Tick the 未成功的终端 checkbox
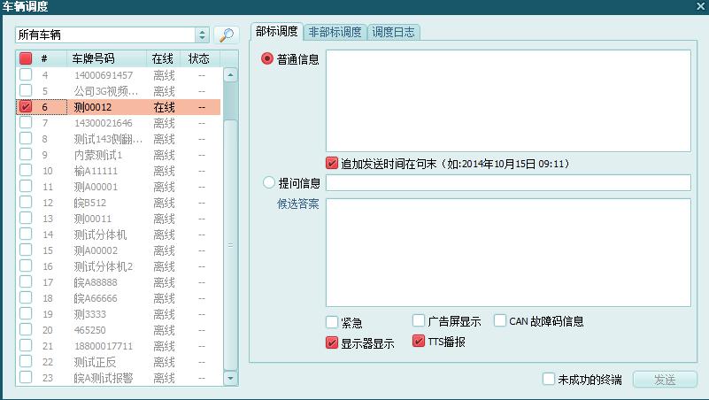Image resolution: width=709 pixels, height=400 pixels. (549, 380)
